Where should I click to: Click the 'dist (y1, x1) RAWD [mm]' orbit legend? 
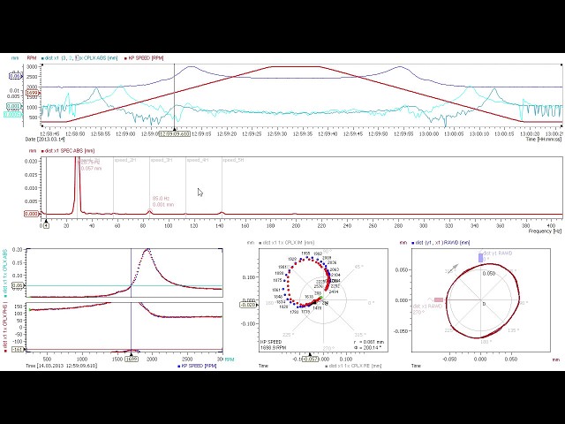coord(441,243)
